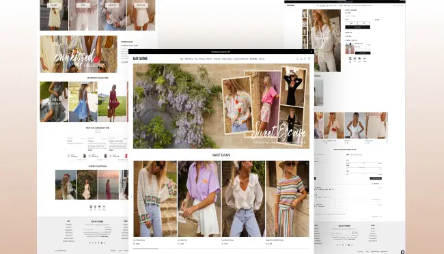
Task: Add striped knit top to wishlist via heart
Action: [307, 164]
